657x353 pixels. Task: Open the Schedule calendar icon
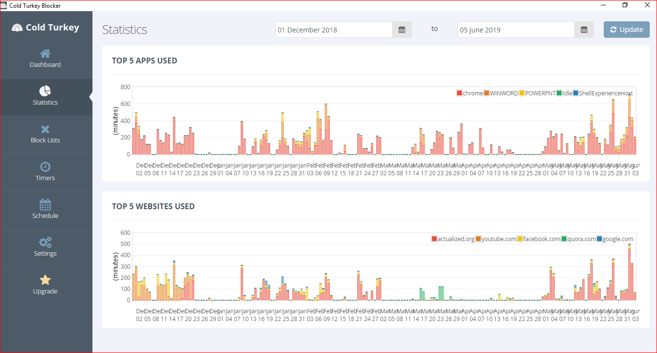pos(45,204)
